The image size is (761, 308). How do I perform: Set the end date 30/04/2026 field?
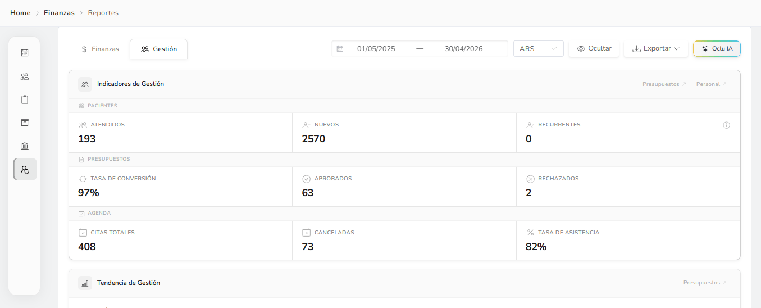click(x=464, y=49)
